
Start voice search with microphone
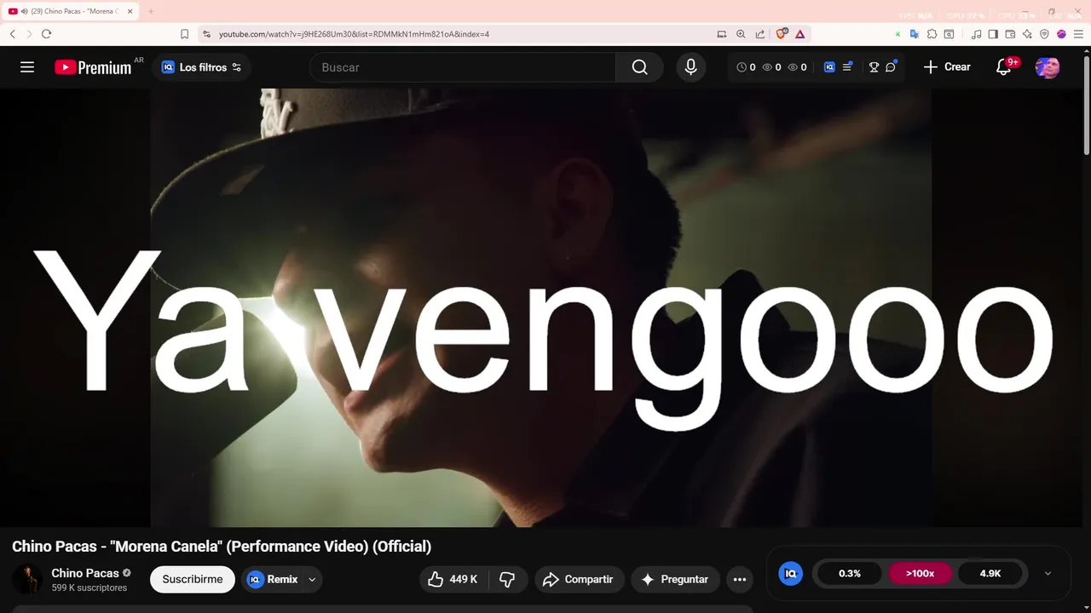click(x=691, y=67)
